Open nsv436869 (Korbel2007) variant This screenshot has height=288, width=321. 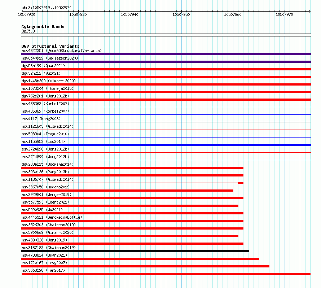pos(45,111)
